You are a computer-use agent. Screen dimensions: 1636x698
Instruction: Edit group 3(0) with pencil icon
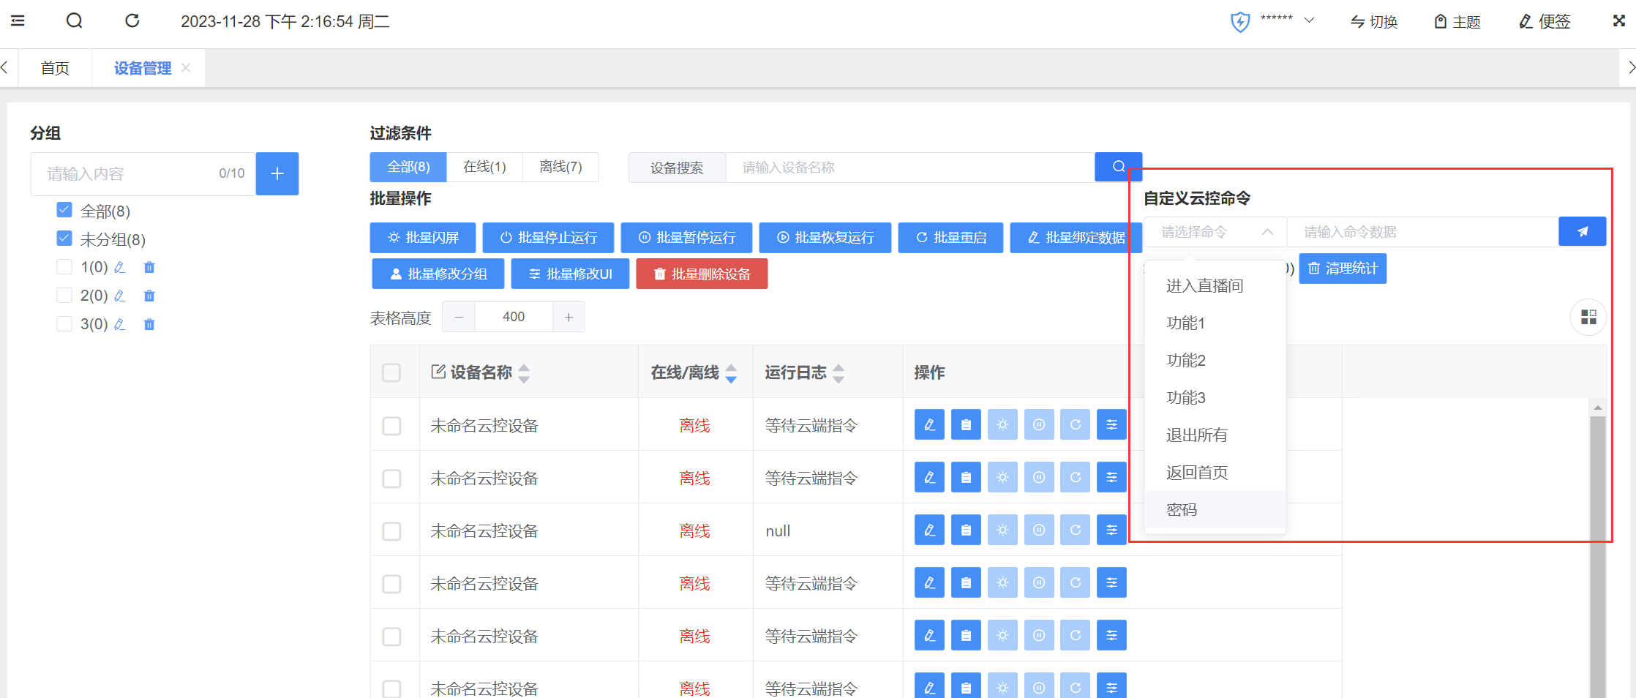point(120,325)
